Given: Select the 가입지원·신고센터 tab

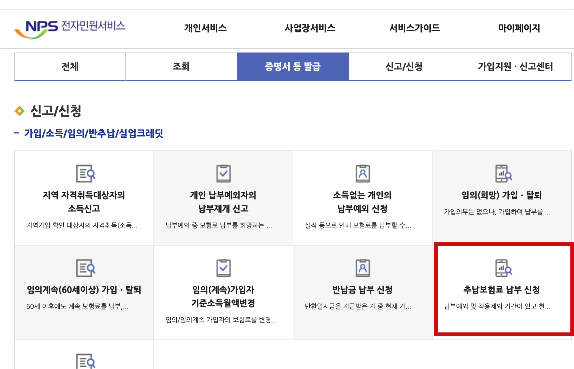Looking at the screenshot, I should (x=516, y=66).
